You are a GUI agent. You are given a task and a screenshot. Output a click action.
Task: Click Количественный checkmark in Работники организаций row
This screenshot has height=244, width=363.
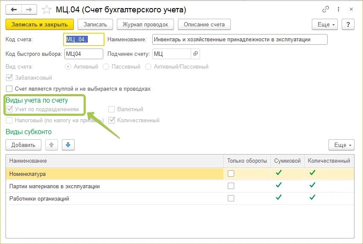[312, 197]
